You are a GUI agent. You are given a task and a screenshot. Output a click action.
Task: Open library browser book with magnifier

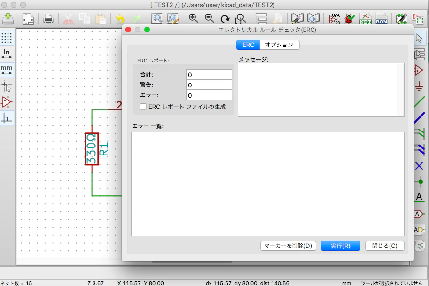[313, 19]
